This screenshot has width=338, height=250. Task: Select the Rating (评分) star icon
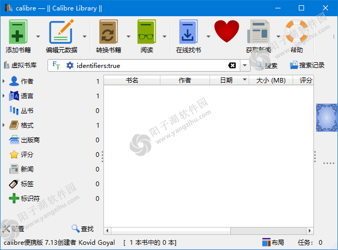point(14,155)
